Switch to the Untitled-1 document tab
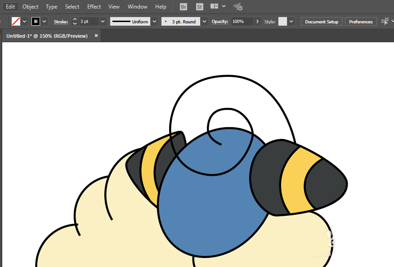The height and width of the screenshot is (267, 394). click(x=47, y=36)
